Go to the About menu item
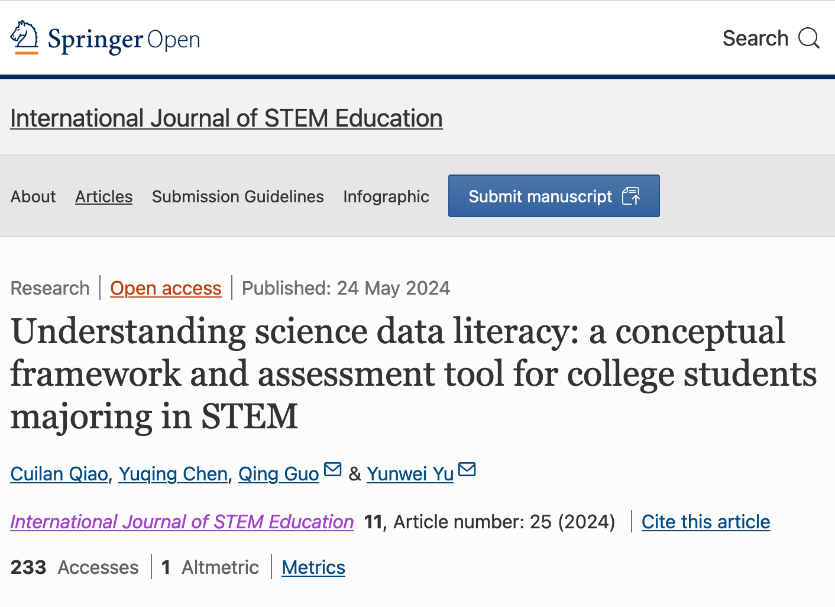The image size is (835, 607). (33, 196)
